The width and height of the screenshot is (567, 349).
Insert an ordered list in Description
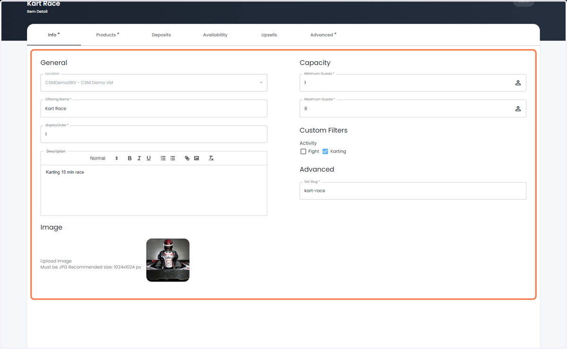(x=163, y=158)
